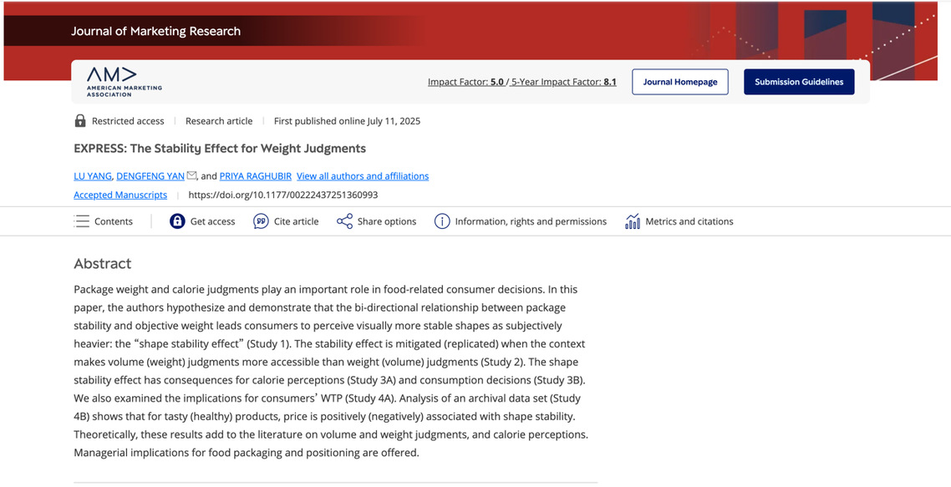Click the Restricted access lock icon
Image resolution: width=951 pixels, height=487 pixels.
(80, 121)
